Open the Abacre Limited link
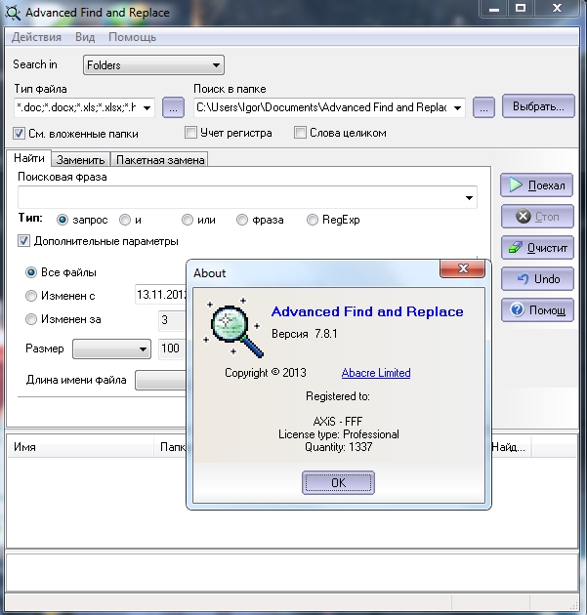Viewport: 587px width, 615px height. coord(376,373)
